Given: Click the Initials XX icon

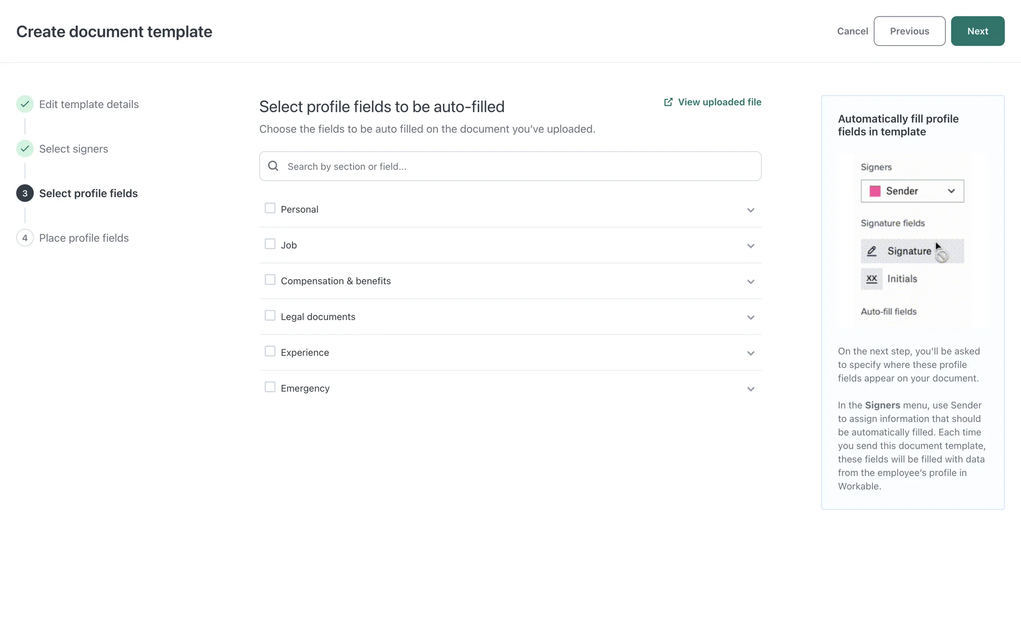Looking at the screenshot, I should (872, 279).
